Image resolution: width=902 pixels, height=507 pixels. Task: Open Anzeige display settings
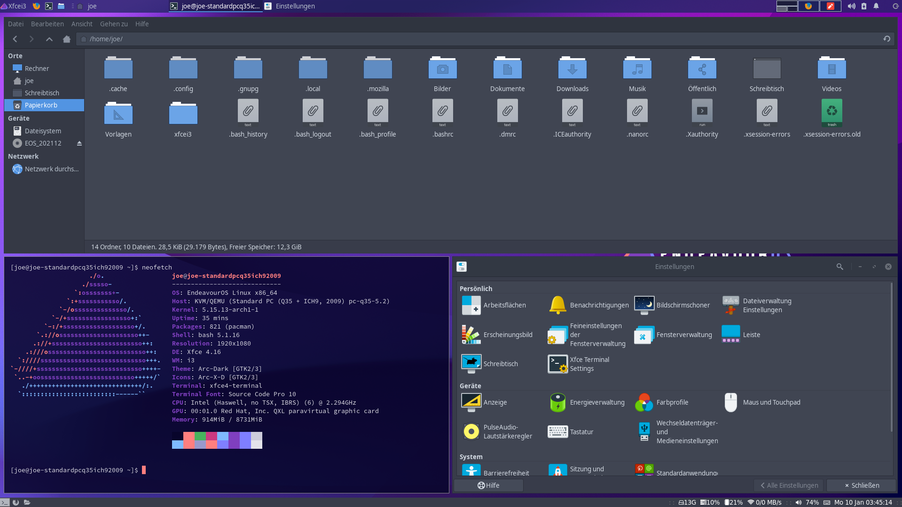point(485,402)
